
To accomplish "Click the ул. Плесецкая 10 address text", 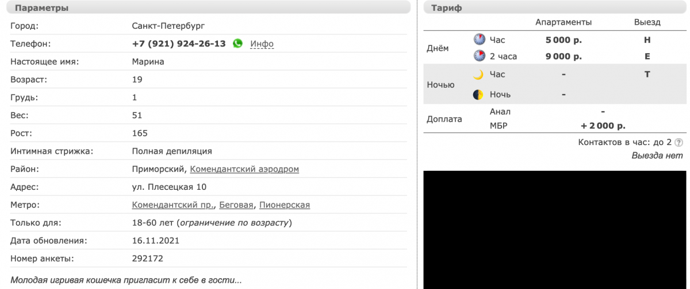I will (x=169, y=187).
